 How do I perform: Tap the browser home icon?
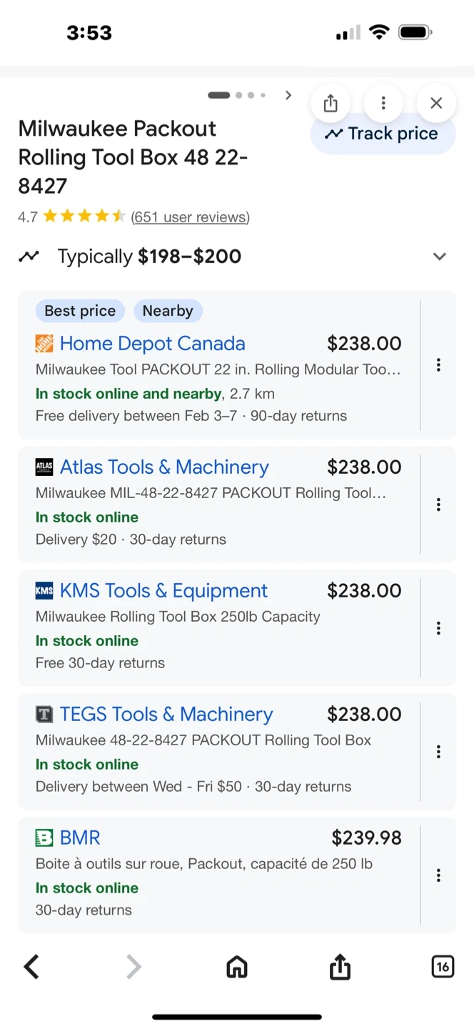click(x=237, y=967)
